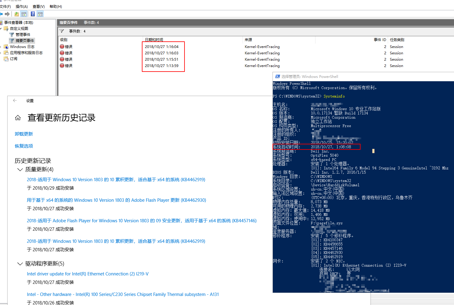
Task: Toggle the show/hide action pane toolbar icon
Action: point(40,14)
